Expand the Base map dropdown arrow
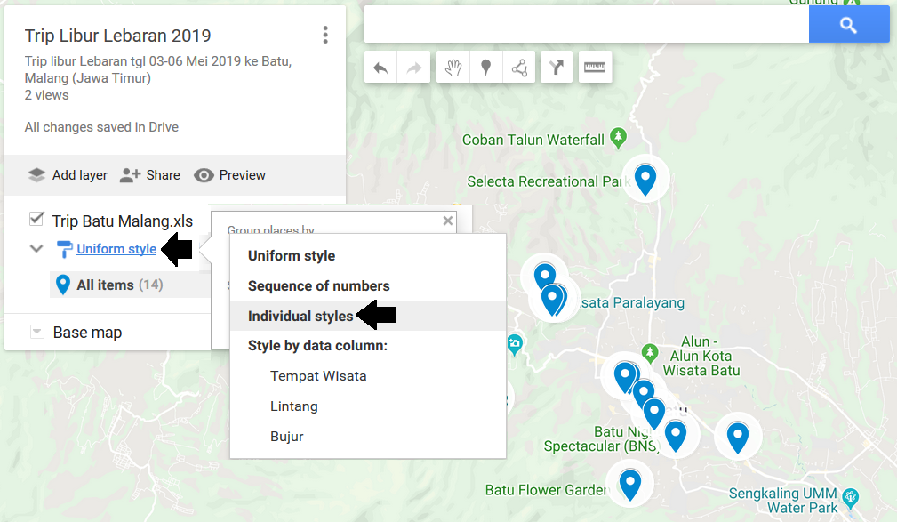 36,332
